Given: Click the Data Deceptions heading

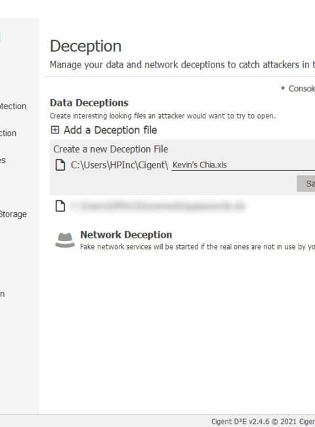Looking at the screenshot, I should (89, 102).
